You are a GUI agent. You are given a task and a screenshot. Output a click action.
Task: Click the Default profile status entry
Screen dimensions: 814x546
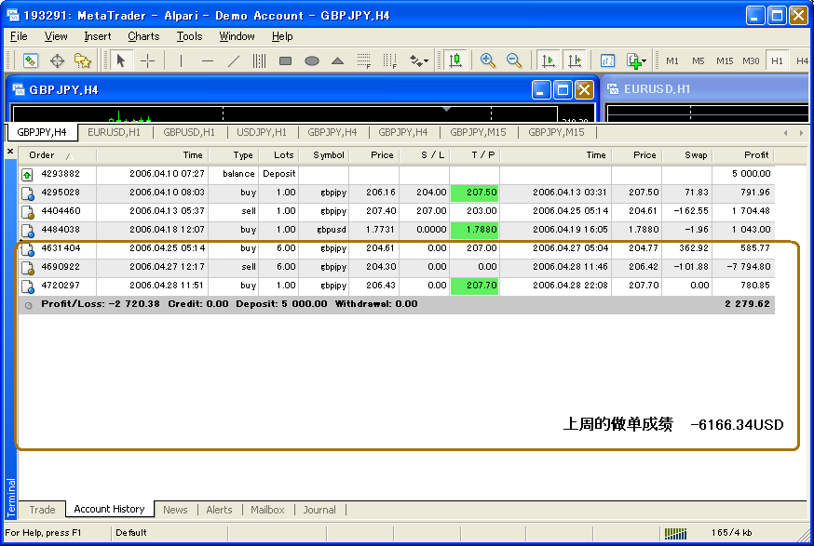pos(131,533)
